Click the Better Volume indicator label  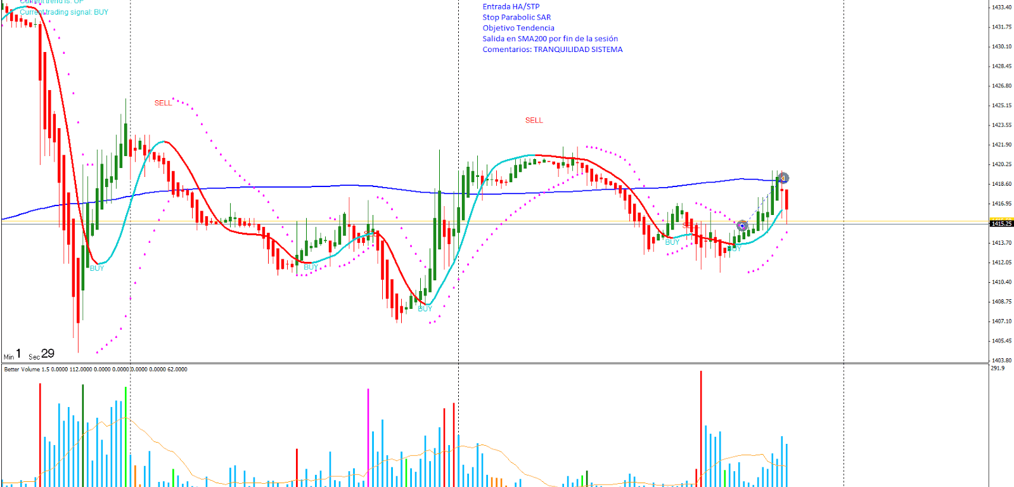95,369
